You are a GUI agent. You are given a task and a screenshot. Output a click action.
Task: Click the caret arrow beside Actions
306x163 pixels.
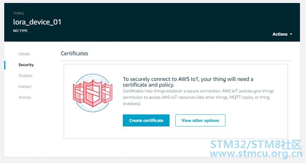pyautogui.click(x=291, y=34)
